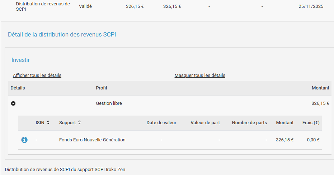Click the 'Gestion libre' profile cell

[x=109, y=103]
